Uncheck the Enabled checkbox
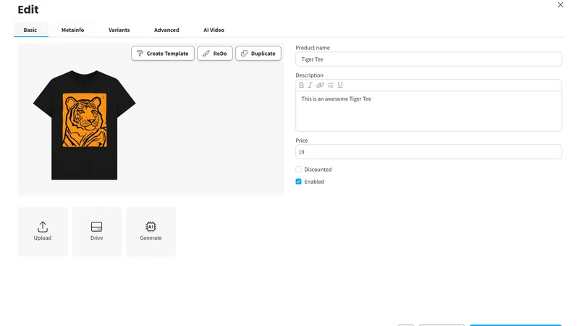579x326 pixels. click(298, 182)
